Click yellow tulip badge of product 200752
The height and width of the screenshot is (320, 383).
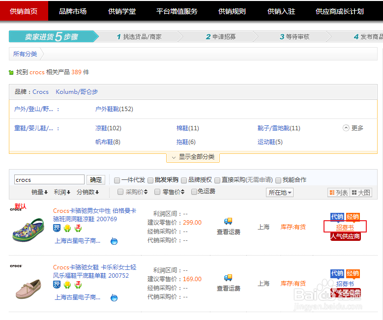(x=67, y=285)
